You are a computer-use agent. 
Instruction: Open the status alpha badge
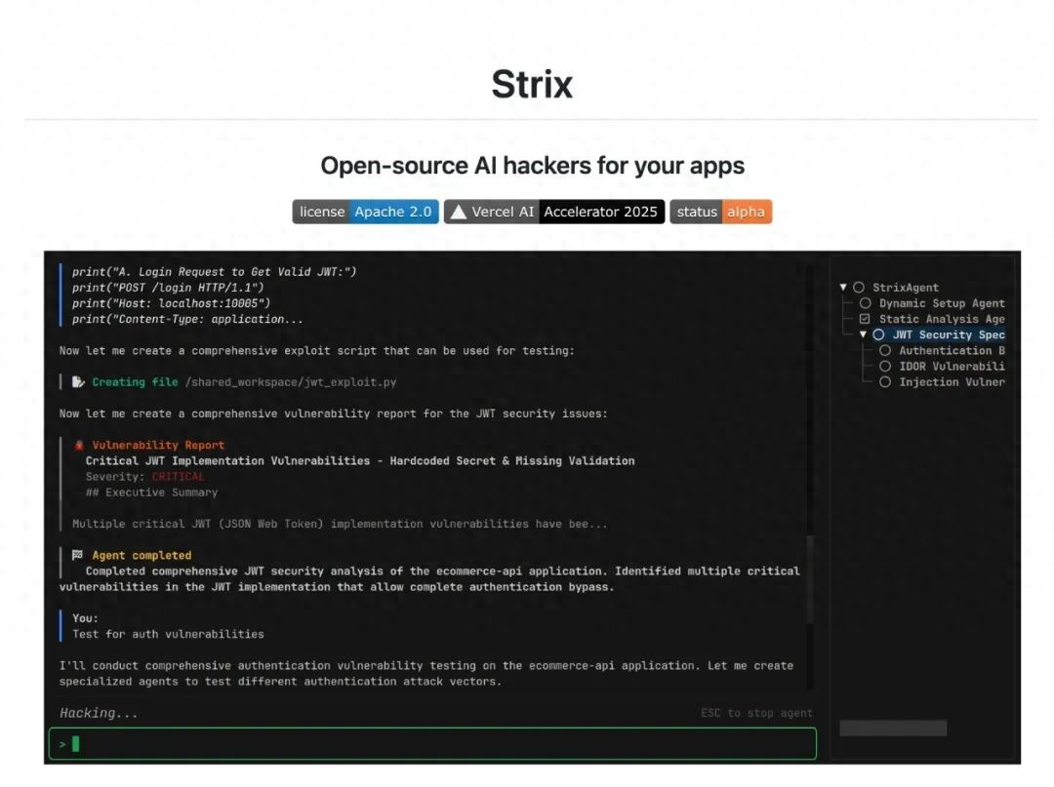point(720,213)
